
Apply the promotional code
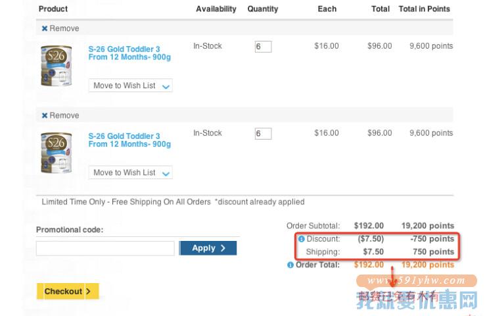tap(208, 248)
